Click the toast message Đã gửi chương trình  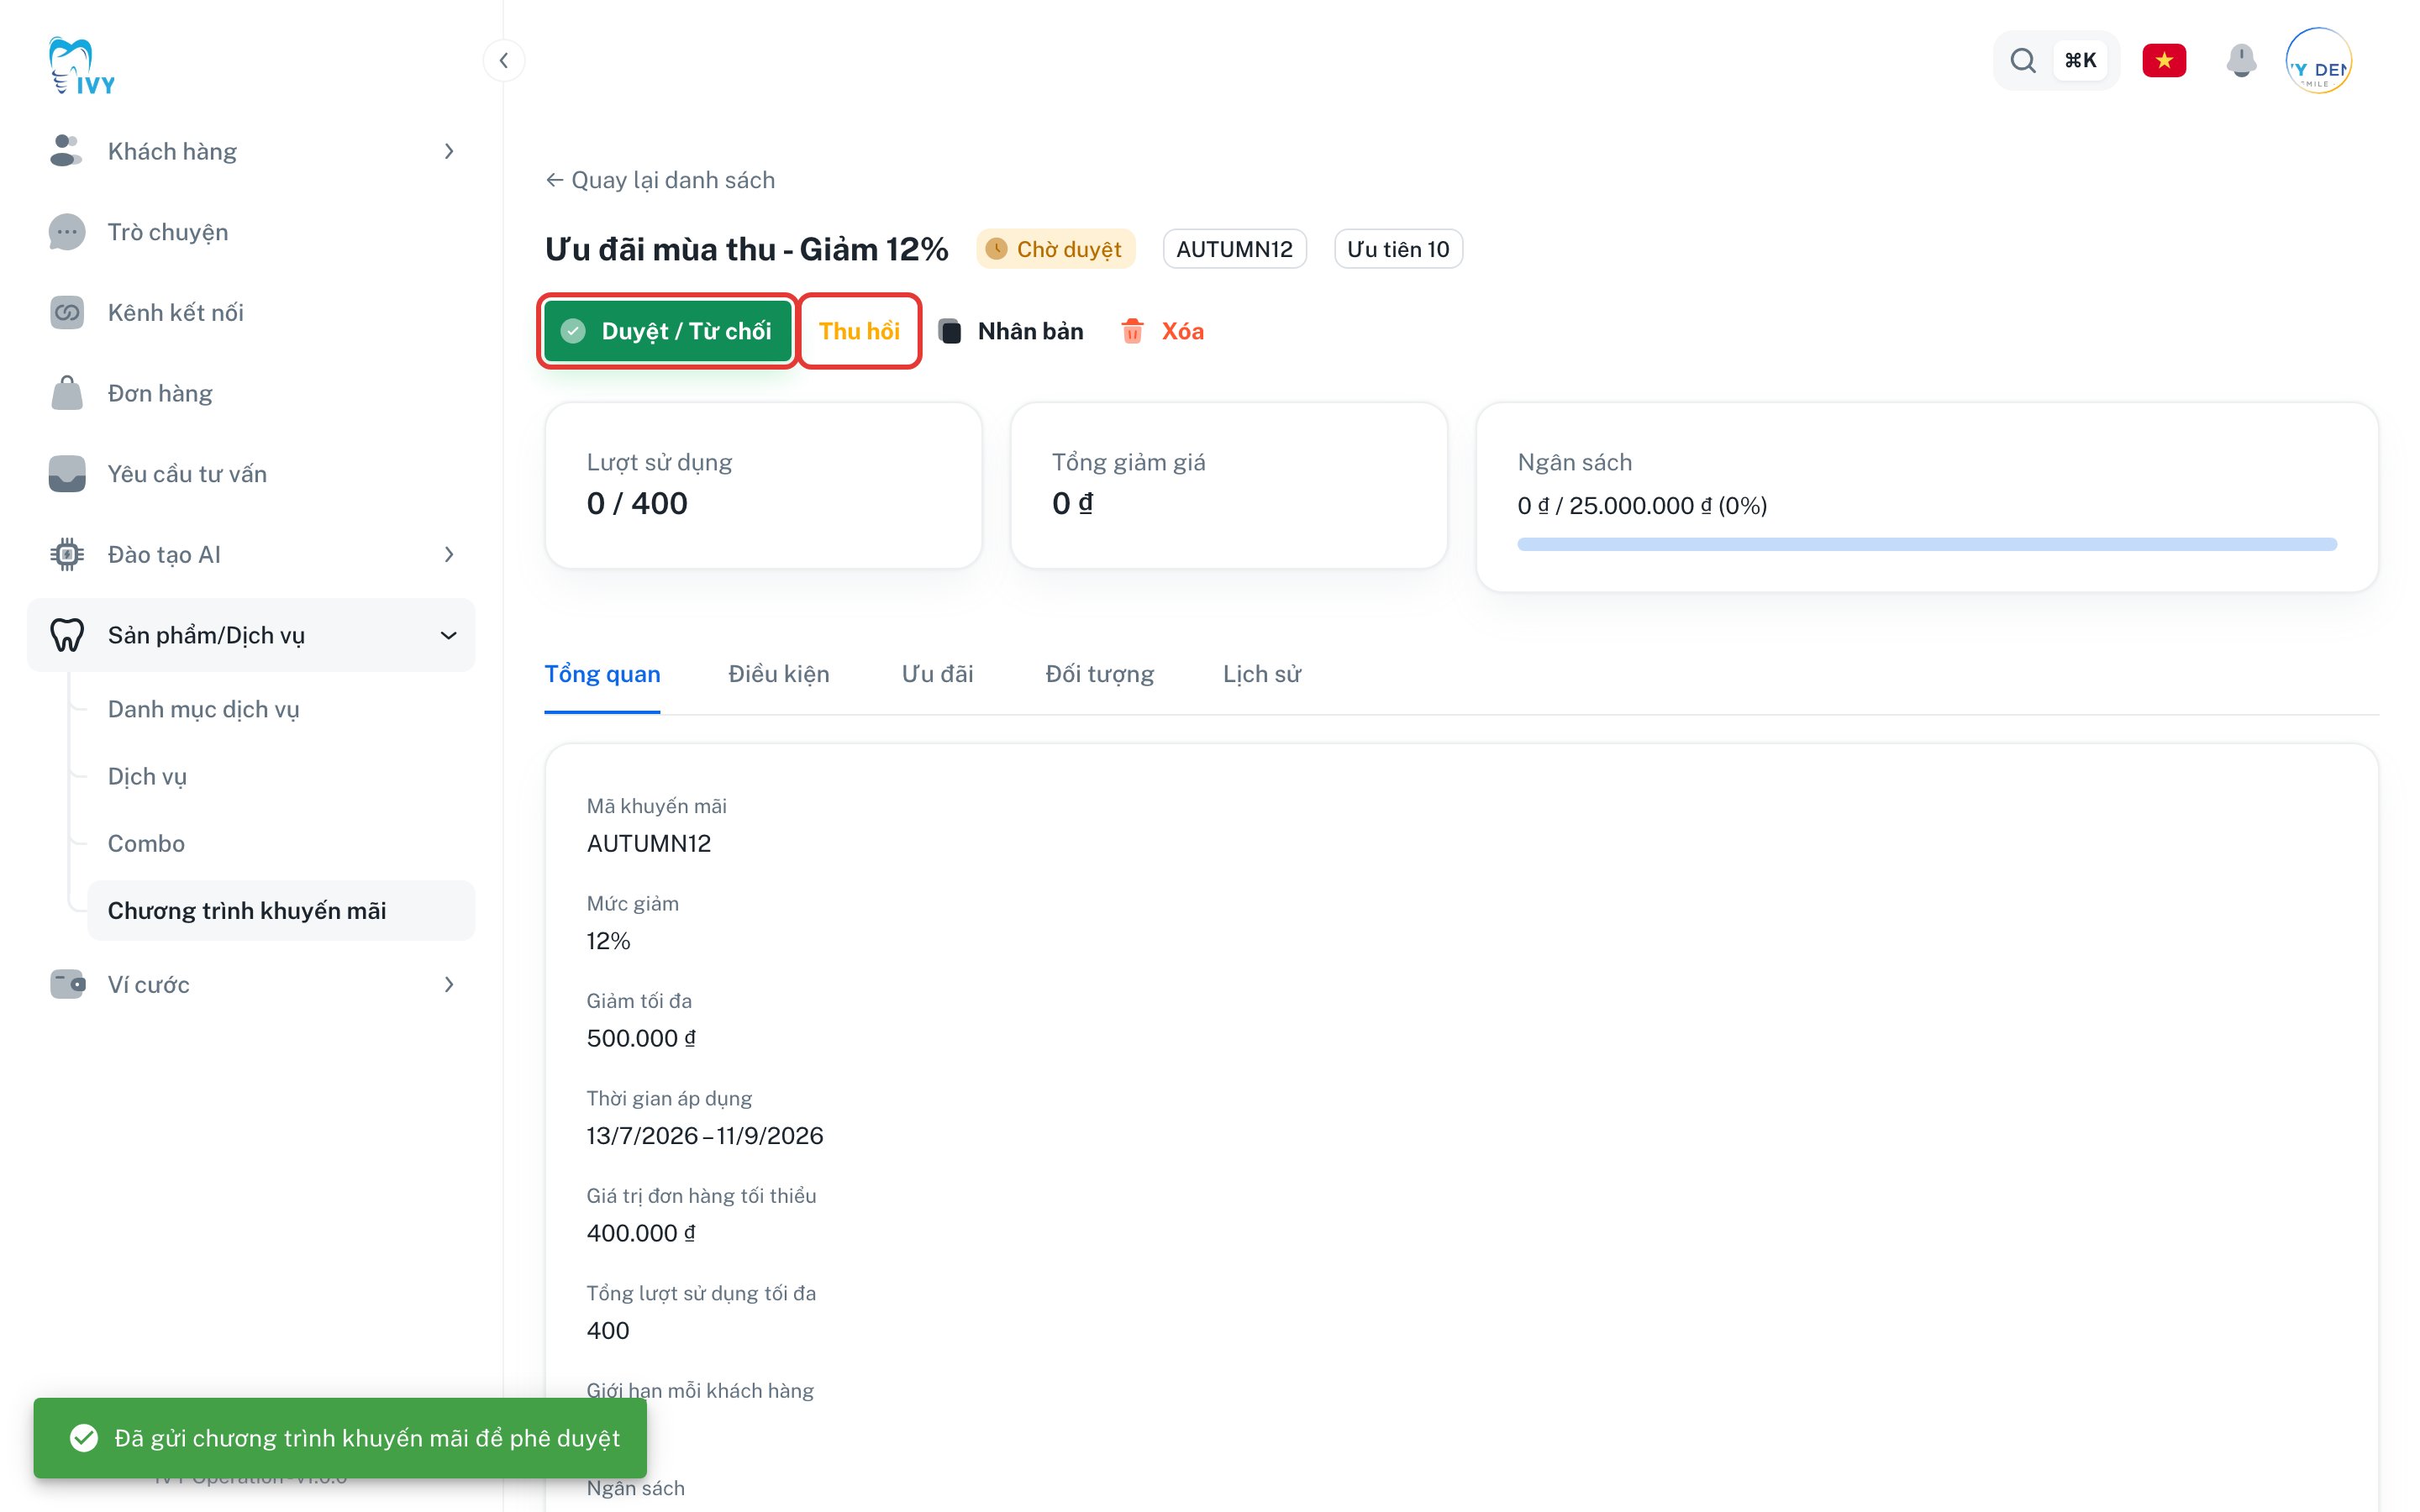[367, 1438]
